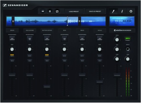
Task: Click the Soundroom master fader handle
Action: pos(117,75)
